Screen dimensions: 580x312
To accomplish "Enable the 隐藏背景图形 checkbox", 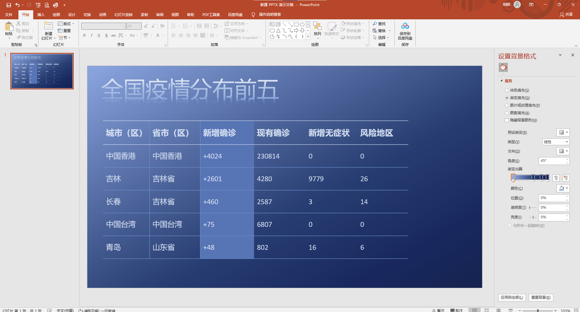I will click(507, 120).
